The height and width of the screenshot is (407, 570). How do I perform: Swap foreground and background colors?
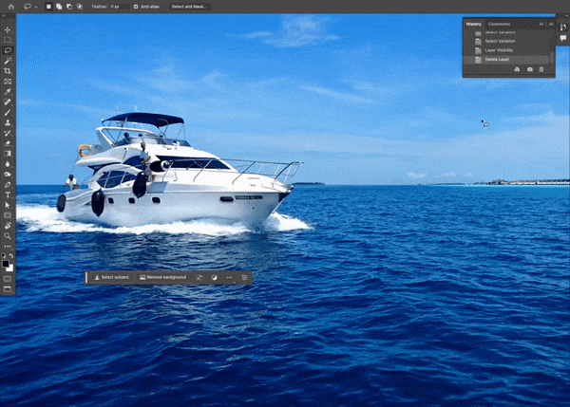coord(11,255)
